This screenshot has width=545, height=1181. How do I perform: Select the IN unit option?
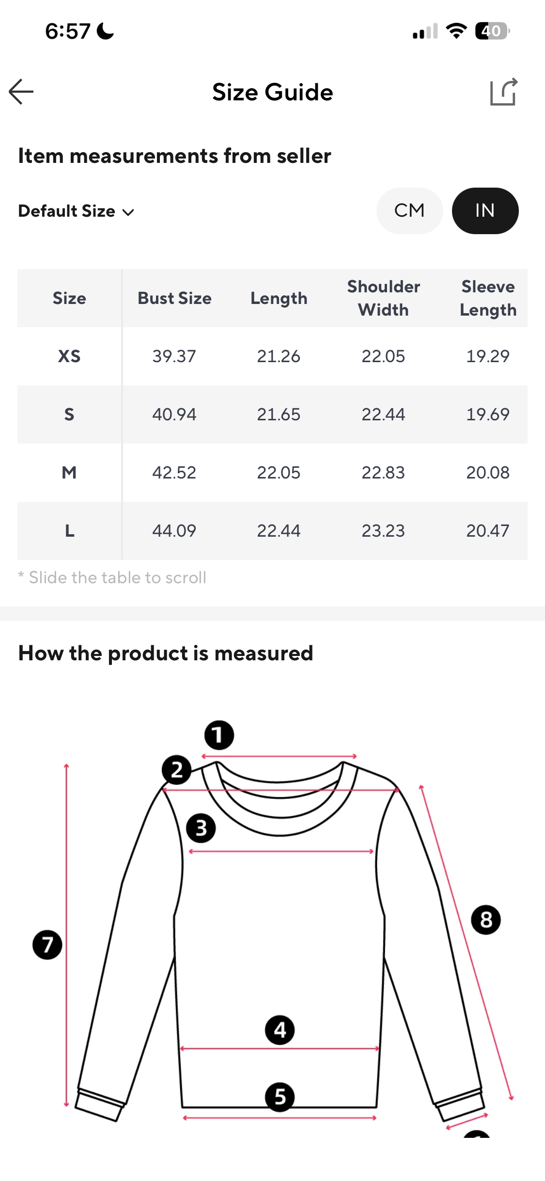[x=485, y=211]
